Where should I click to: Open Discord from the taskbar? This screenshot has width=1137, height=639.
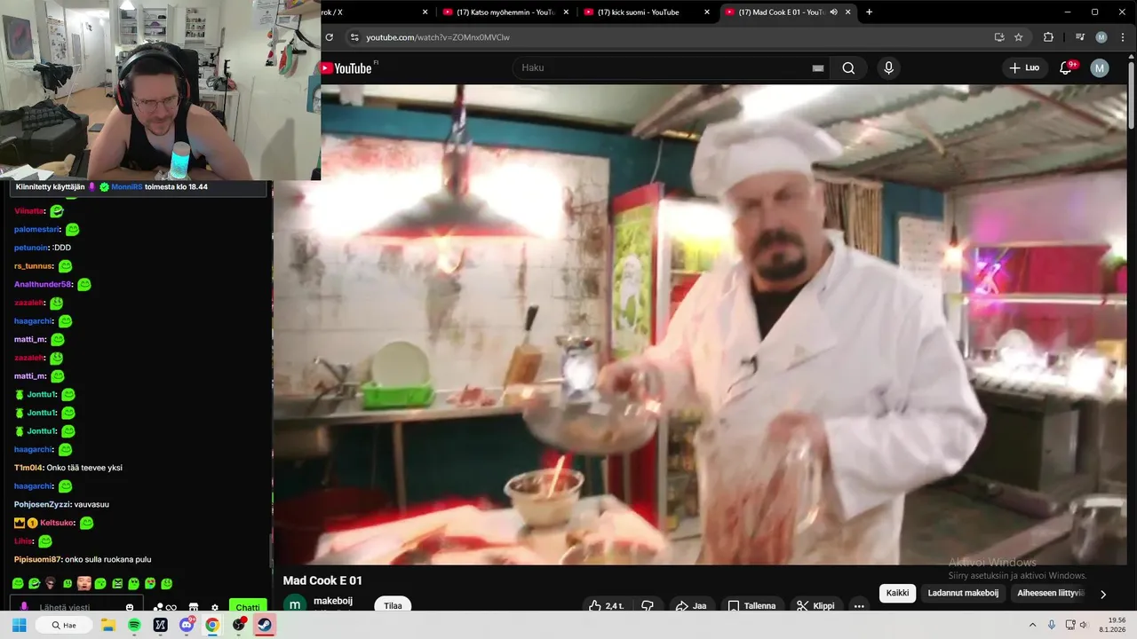[x=187, y=625]
